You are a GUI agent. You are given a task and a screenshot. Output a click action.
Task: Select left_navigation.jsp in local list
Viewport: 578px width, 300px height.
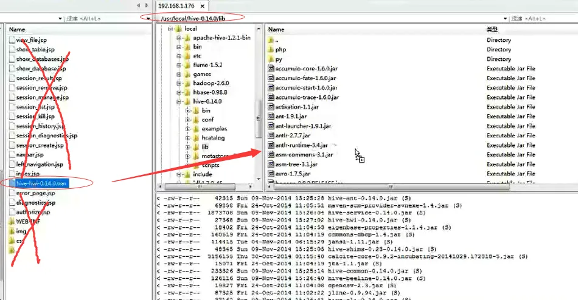pos(40,164)
